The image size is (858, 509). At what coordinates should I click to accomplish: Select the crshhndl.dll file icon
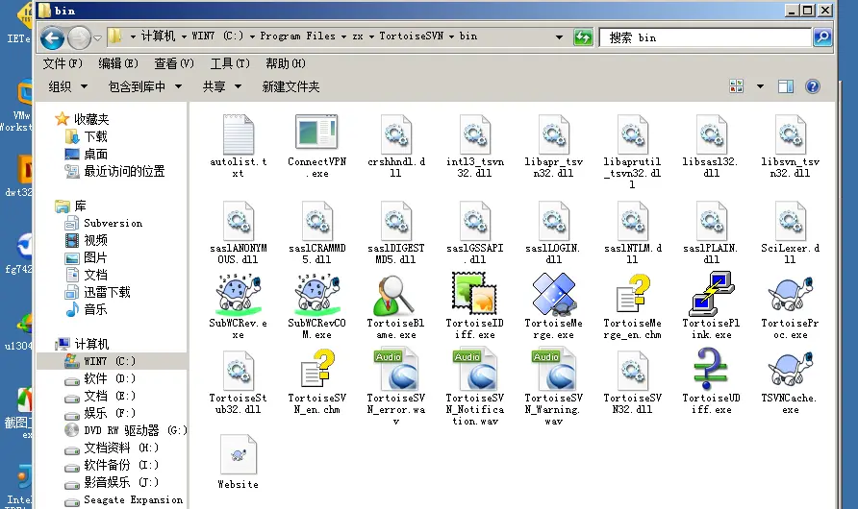click(395, 134)
